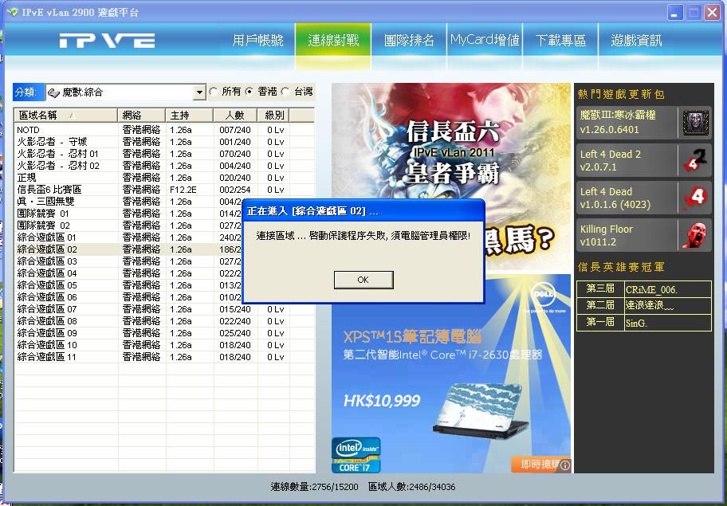
Task: Click third champion entry CRiME_006.
Action: pyautogui.click(x=651, y=289)
